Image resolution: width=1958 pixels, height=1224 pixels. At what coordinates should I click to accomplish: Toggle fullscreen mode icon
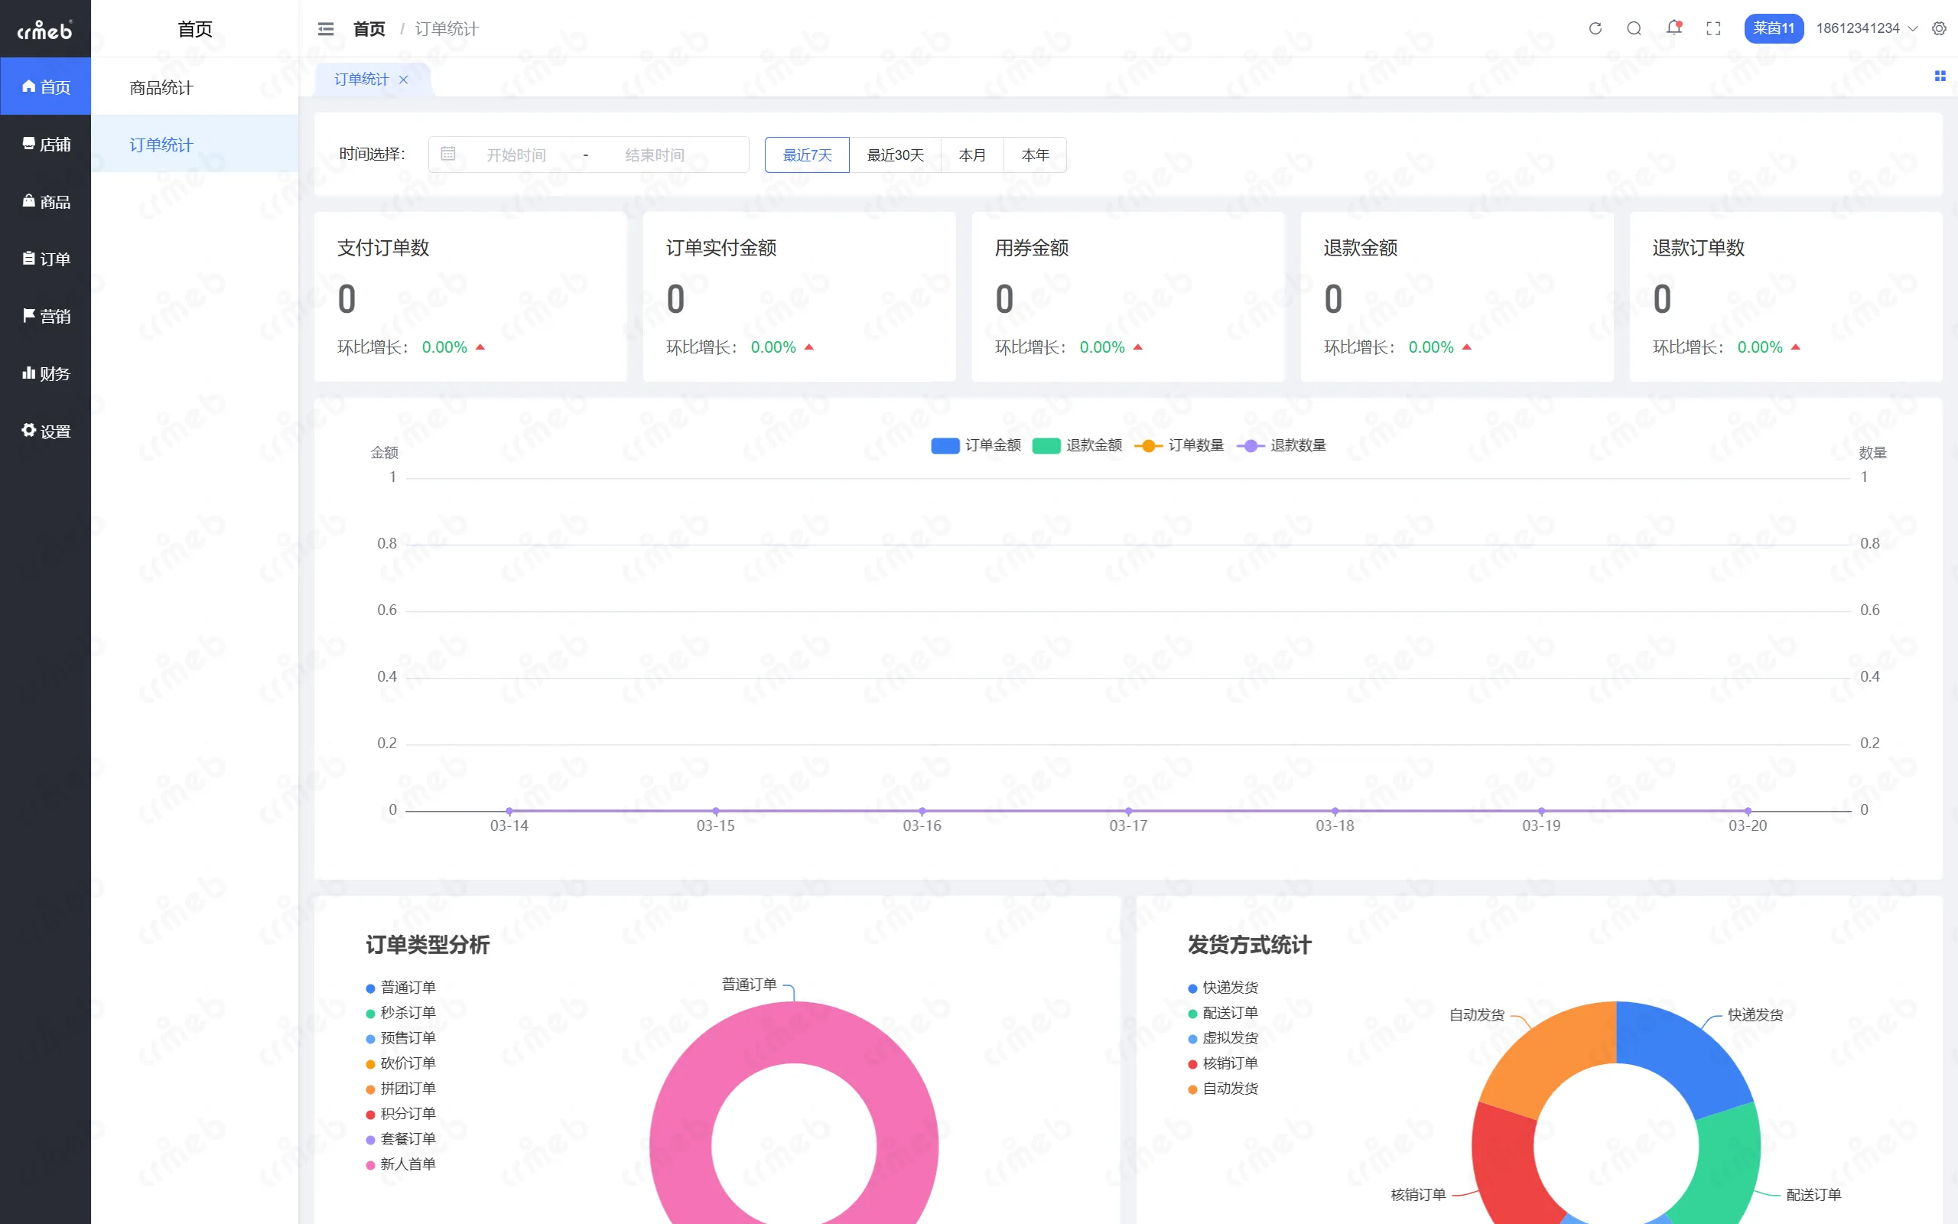[x=1712, y=28]
